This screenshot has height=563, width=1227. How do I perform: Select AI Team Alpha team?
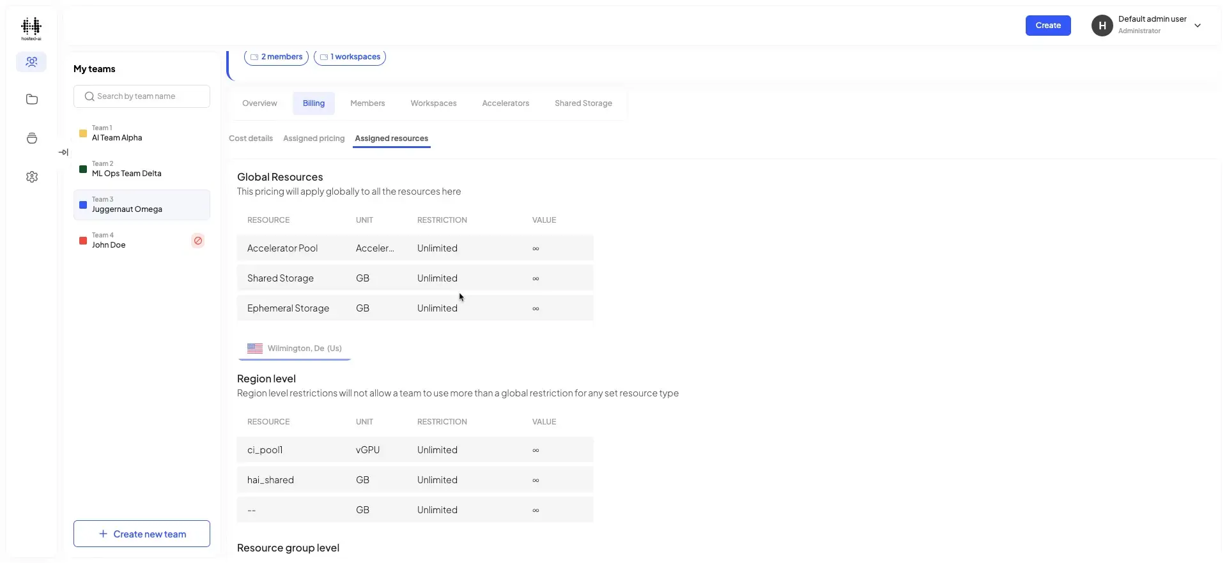click(142, 133)
